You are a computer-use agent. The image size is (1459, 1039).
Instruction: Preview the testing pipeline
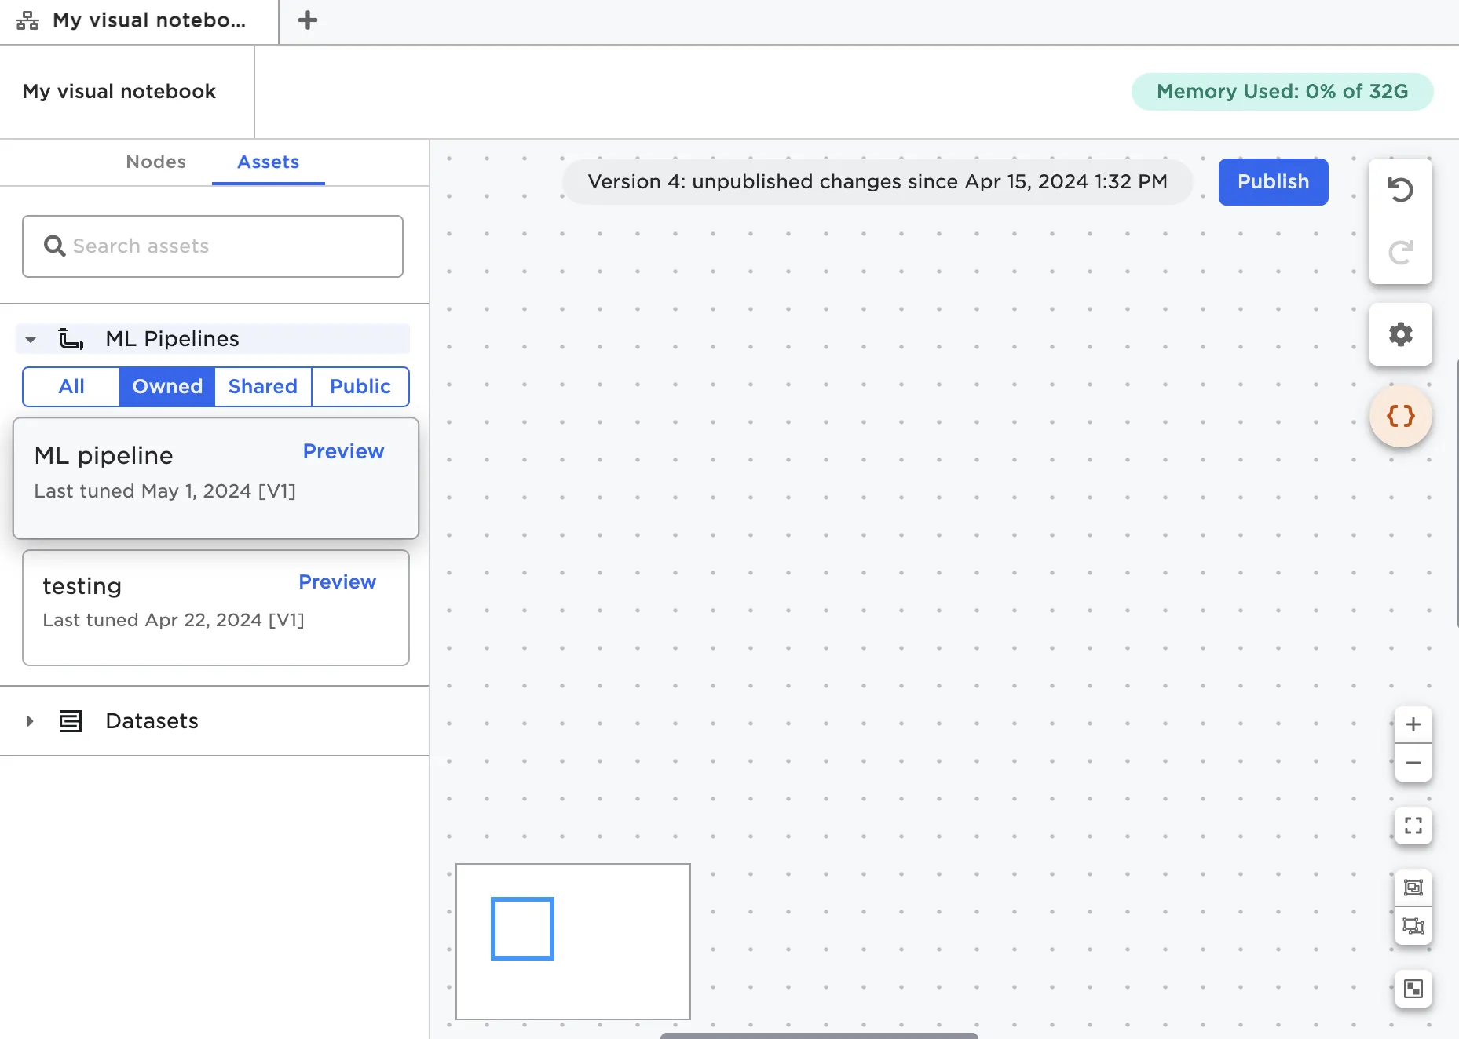[x=337, y=582]
